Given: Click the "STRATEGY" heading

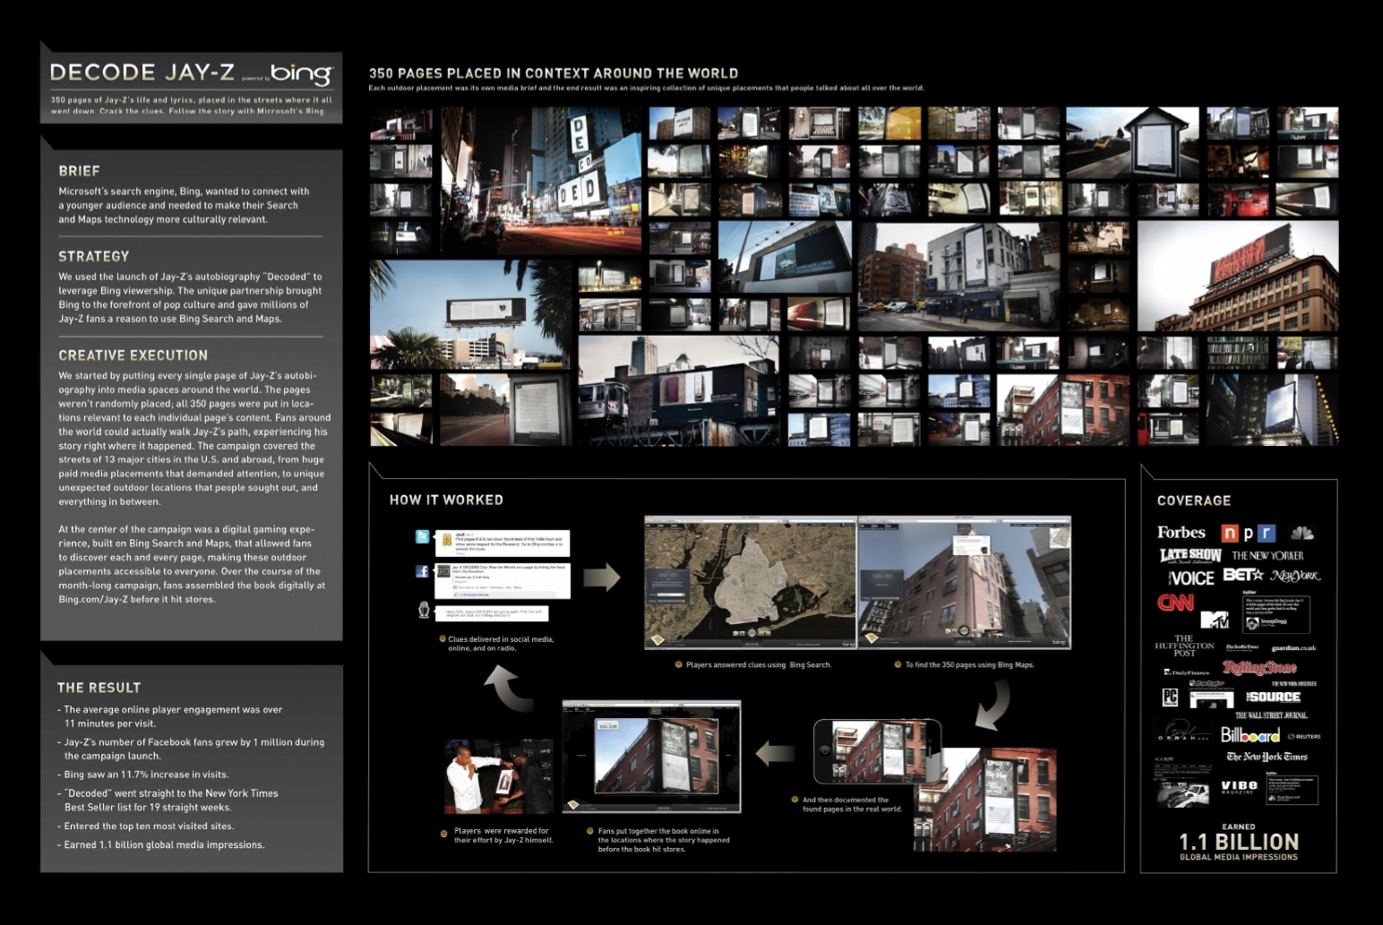Looking at the screenshot, I should pos(94,256).
